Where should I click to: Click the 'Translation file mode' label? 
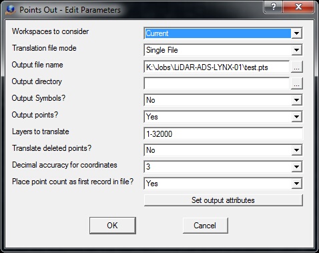(x=44, y=48)
